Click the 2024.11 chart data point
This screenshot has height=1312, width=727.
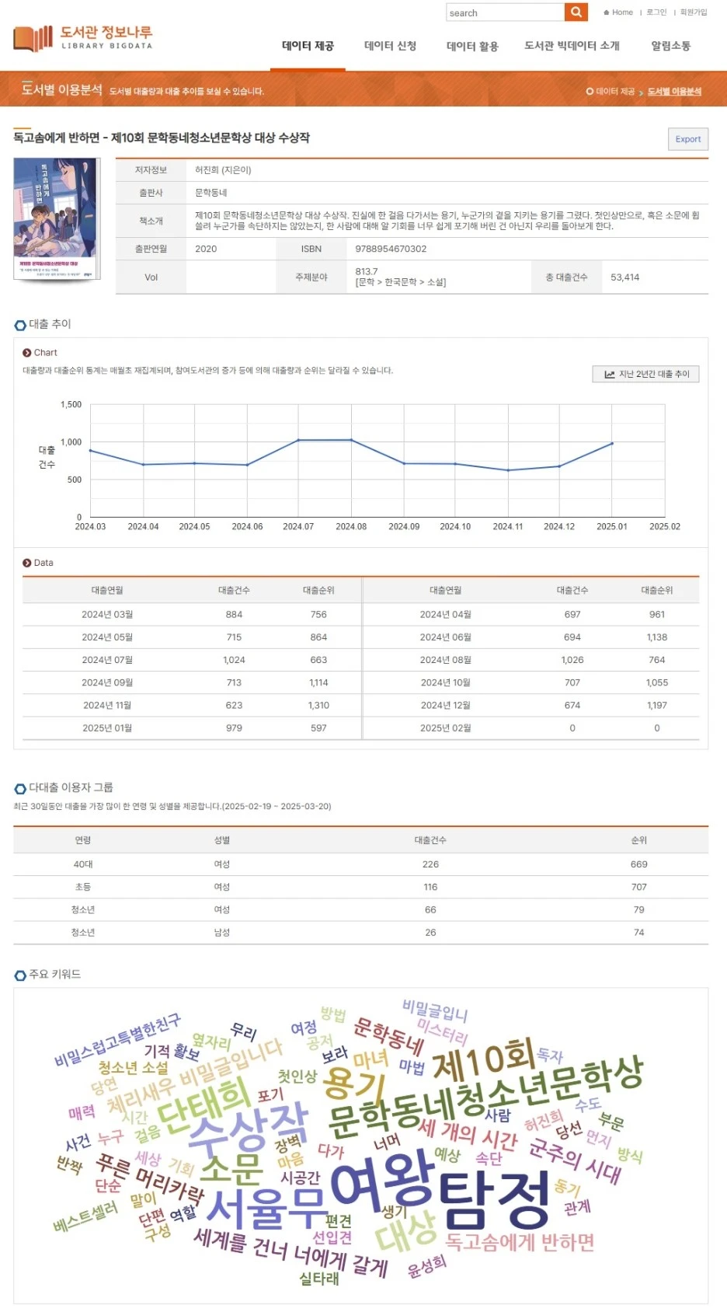click(508, 470)
